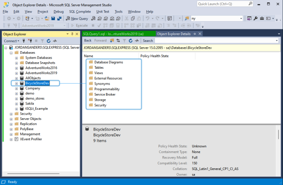This screenshot has height=185, width=283.
Task: Click the New Query toolbar button
Action: [77, 18]
